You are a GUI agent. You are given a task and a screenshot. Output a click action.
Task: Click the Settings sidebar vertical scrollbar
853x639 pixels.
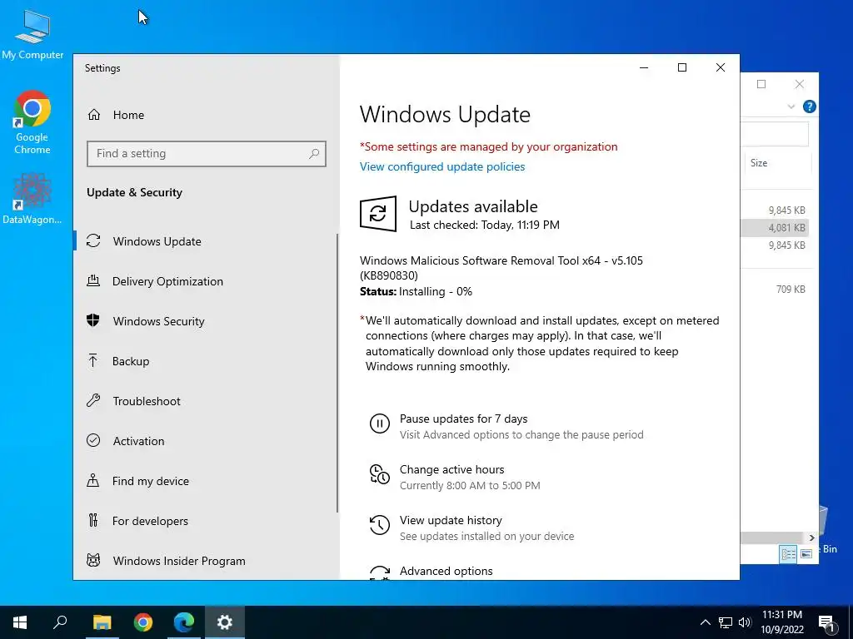[x=337, y=373]
